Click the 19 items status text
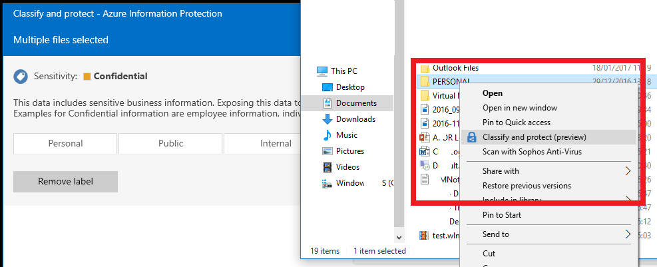657x267 pixels. (325, 251)
